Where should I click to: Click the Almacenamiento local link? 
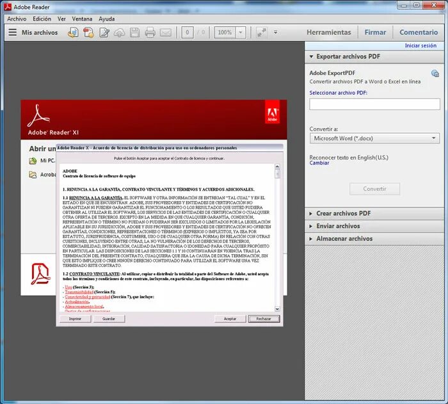(x=84, y=307)
